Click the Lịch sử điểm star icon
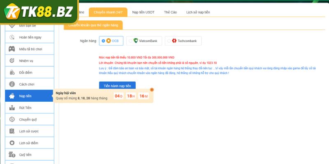 [x=12, y=143]
